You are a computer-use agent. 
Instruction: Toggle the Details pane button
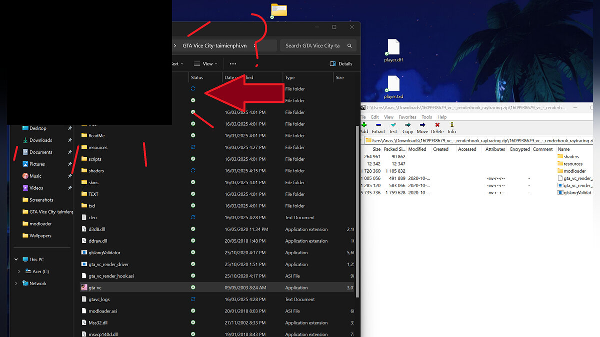tap(341, 64)
